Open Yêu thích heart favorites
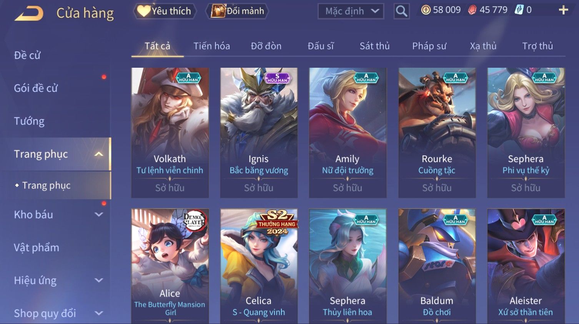 (165, 11)
